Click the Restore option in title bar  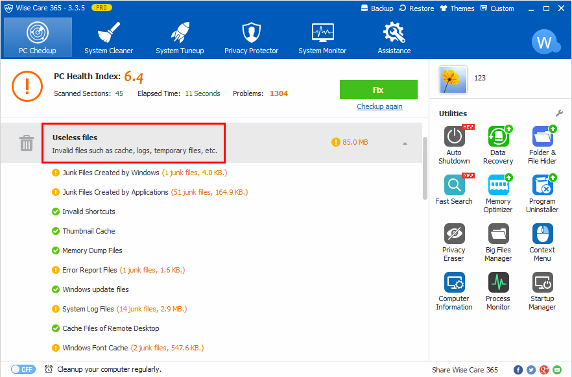416,8
